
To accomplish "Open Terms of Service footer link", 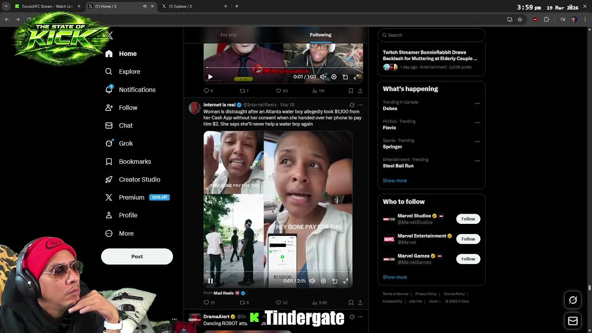I will [x=395, y=294].
